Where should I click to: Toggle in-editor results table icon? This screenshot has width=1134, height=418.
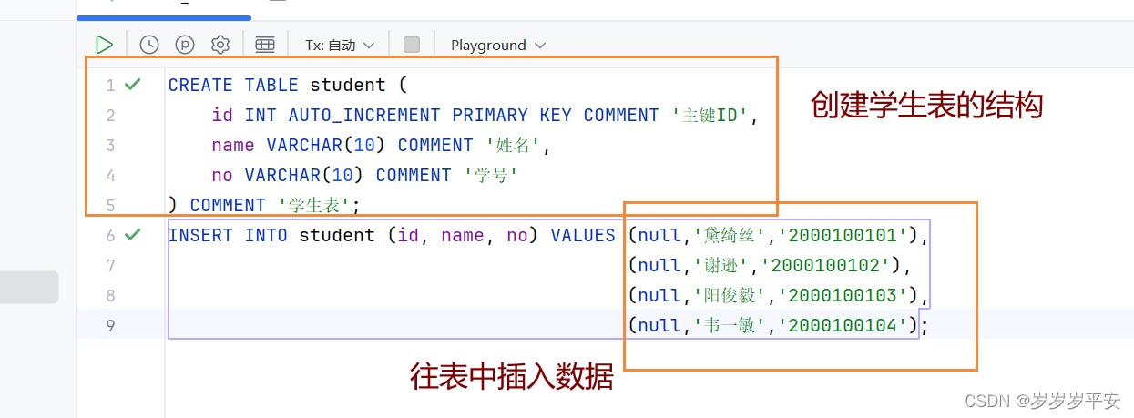coord(265,45)
